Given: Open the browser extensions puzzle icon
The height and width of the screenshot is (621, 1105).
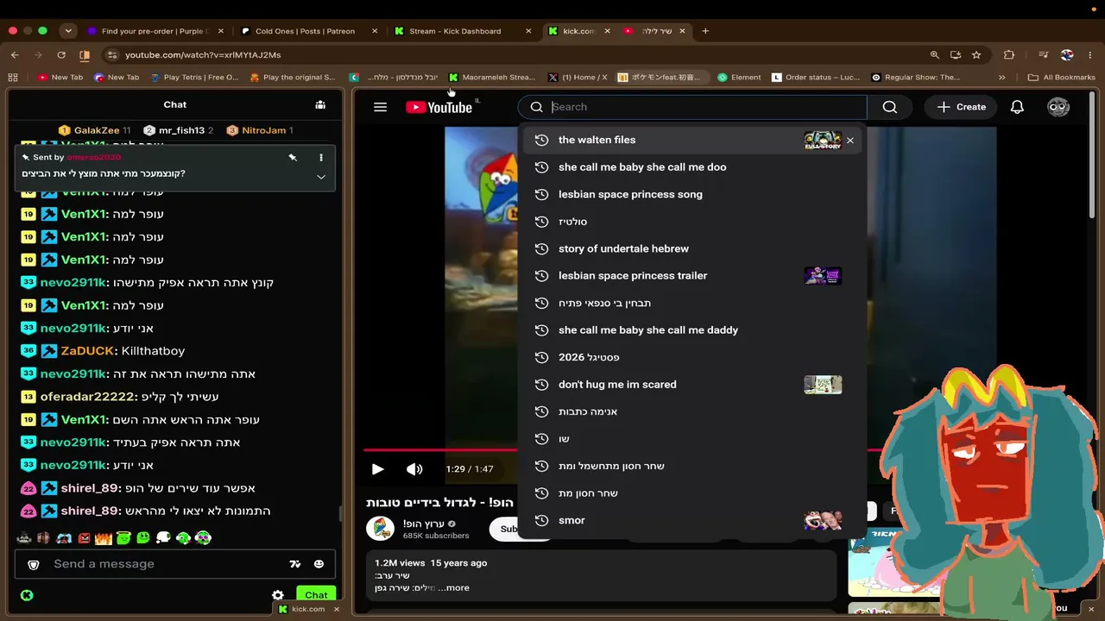Looking at the screenshot, I should [1009, 55].
